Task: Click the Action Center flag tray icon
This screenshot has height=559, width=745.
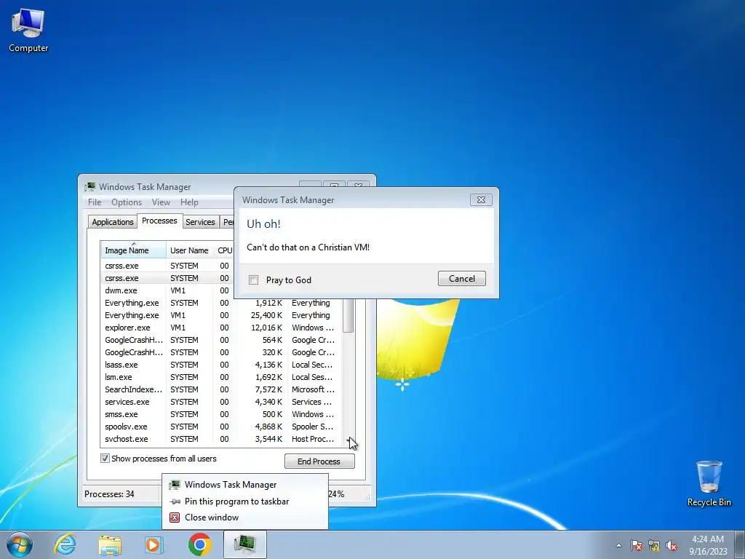Action: pos(637,545)
